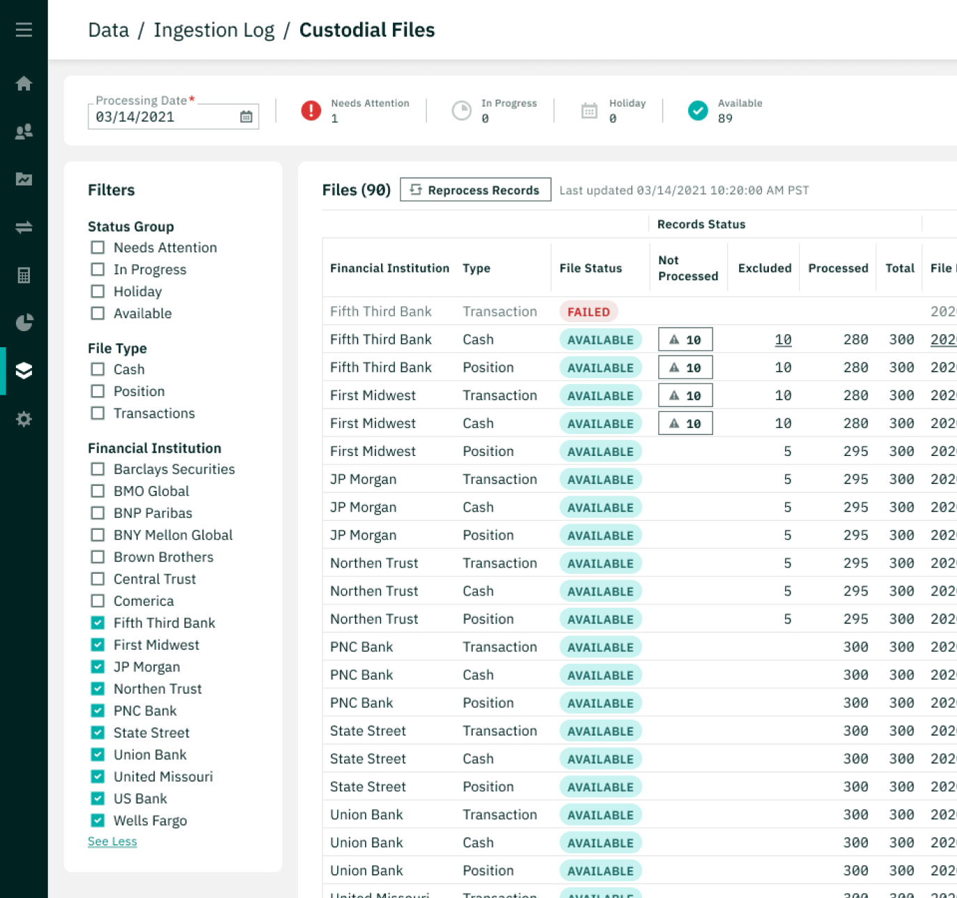957x898 pixels.
Task: Click the See Less link under filters
Action: click(112, 841)
